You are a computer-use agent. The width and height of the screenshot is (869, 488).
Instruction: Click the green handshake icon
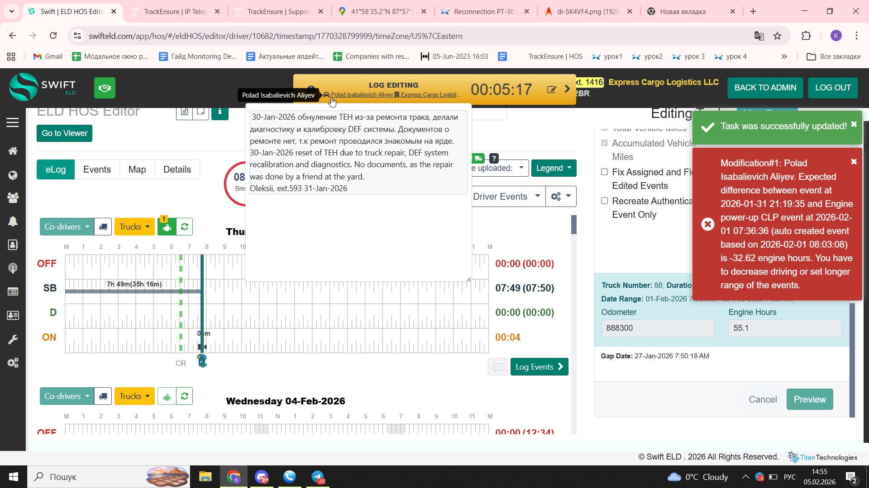click(105, 88)
